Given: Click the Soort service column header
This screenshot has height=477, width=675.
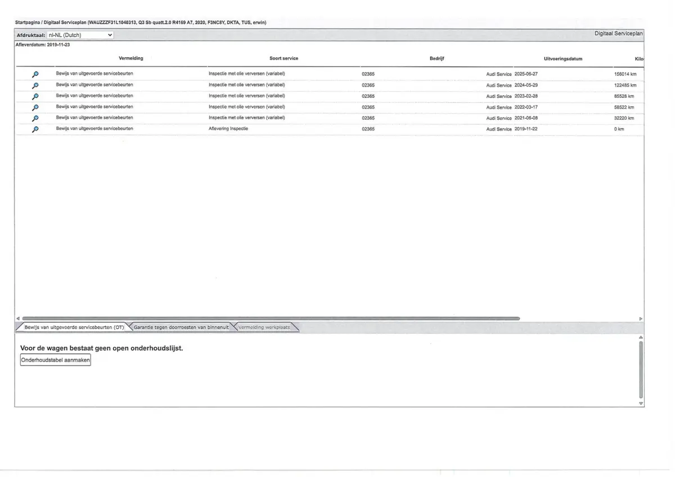Looking at the screenshot, I should tap(283, 58).
